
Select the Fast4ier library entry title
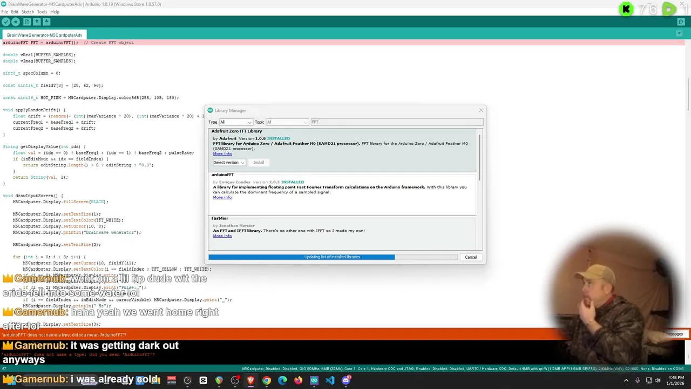220,218
